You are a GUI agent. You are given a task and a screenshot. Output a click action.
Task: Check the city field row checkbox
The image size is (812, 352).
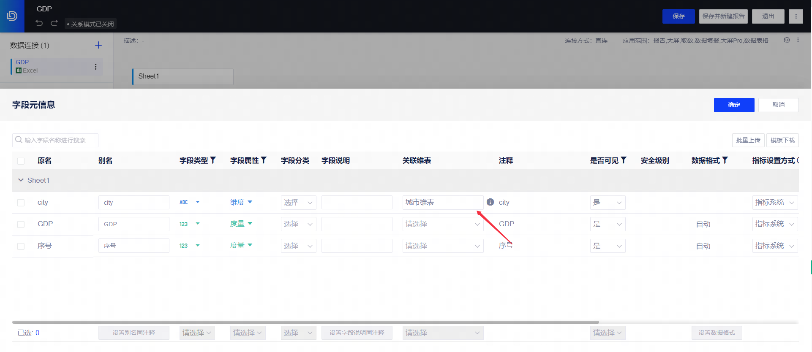coord(21,203)
